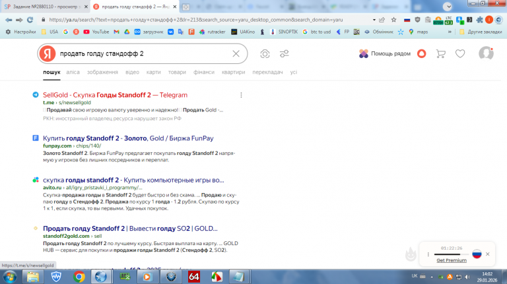
Task: Open the Windows Start menu
Action: (x=10, y=277)
